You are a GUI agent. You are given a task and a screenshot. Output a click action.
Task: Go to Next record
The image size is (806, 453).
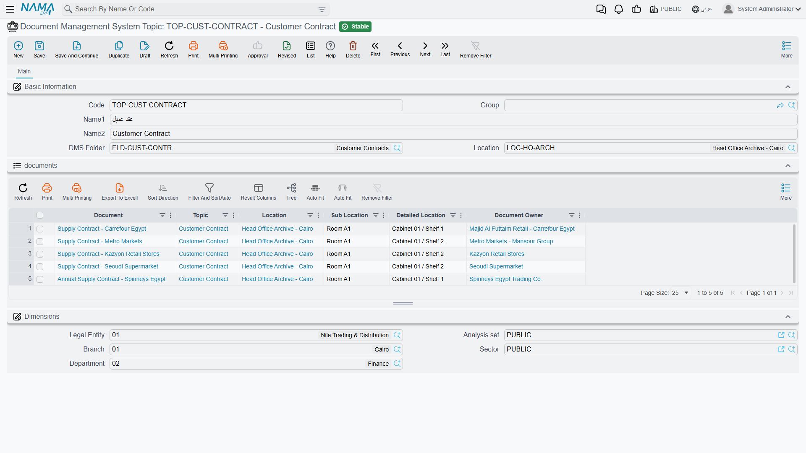[x=425, y=49]
